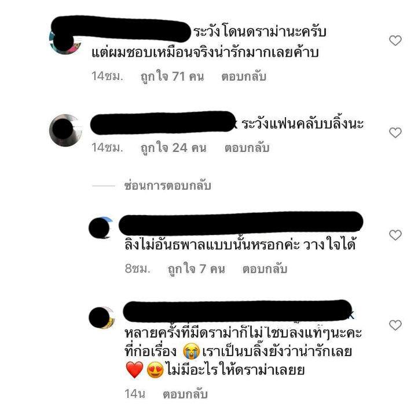Like the reply ลิงไม่อันธพาลแบบนั้นหรอกค่ะ
This screenshot has height=406, width=418.
(x=395, y=235)
